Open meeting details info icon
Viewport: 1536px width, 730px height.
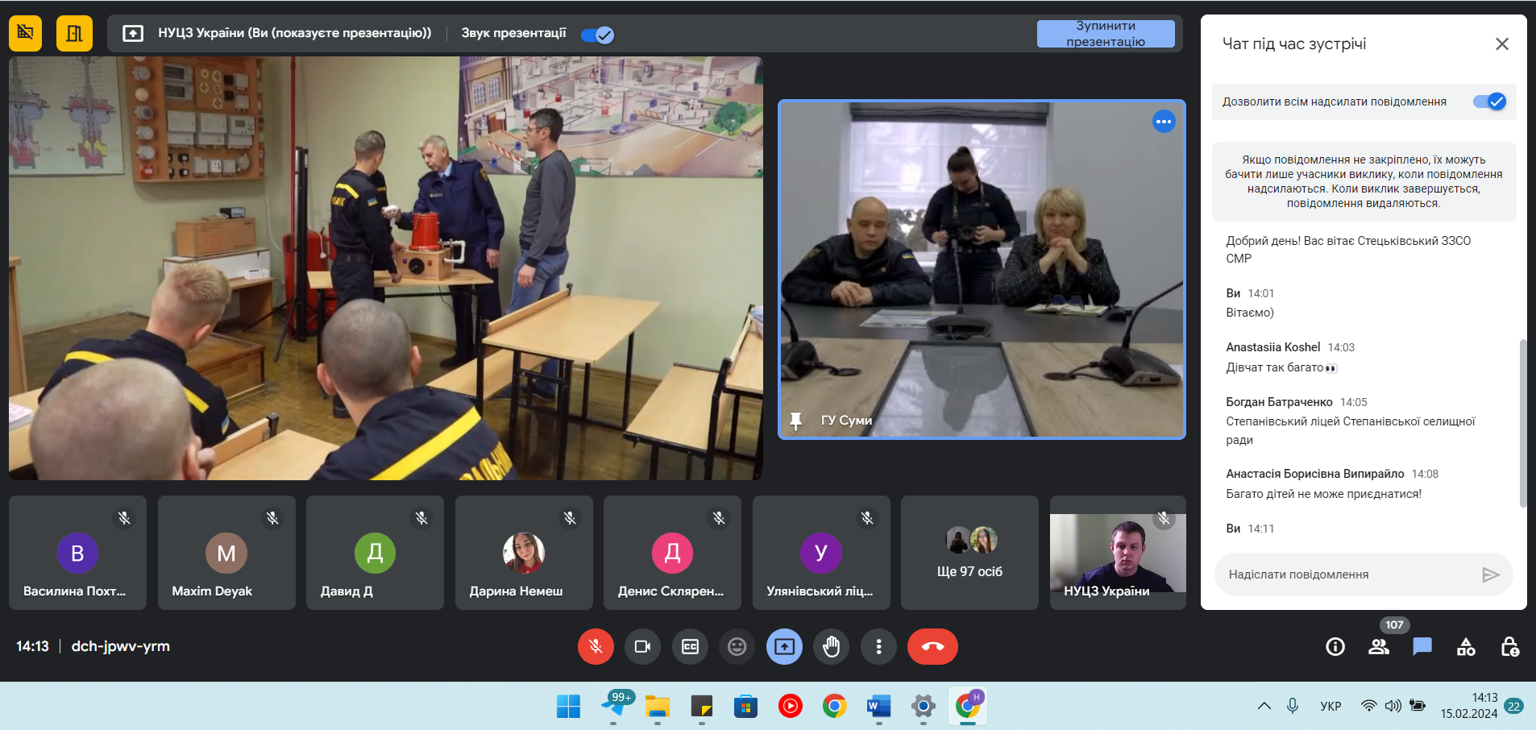coord(1335,646)
